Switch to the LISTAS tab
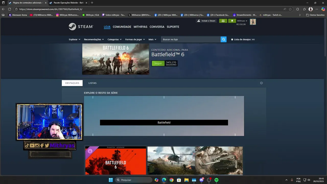327x184 pixels. pos(92,83)
